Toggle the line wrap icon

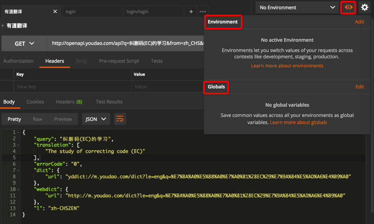click(x=120, y=119)
